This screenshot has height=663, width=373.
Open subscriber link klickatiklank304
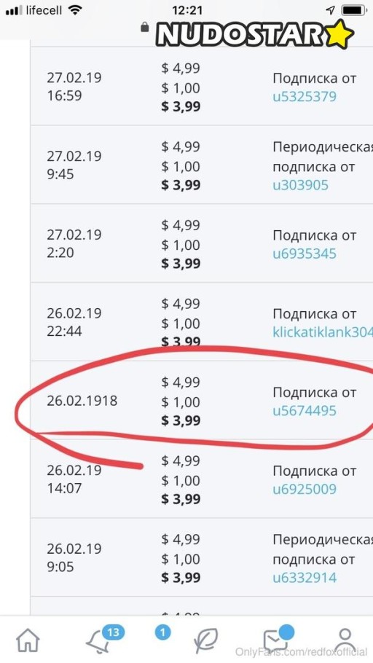point(323,332)
